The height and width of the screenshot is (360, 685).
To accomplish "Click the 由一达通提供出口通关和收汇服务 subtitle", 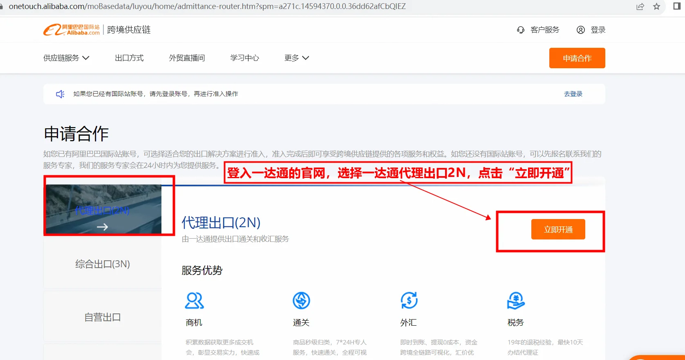I will pyautogui.click(x=235, y=239).
